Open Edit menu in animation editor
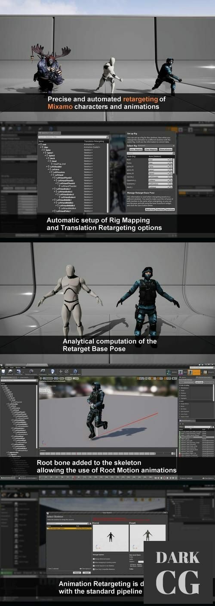 coord(6,367)
